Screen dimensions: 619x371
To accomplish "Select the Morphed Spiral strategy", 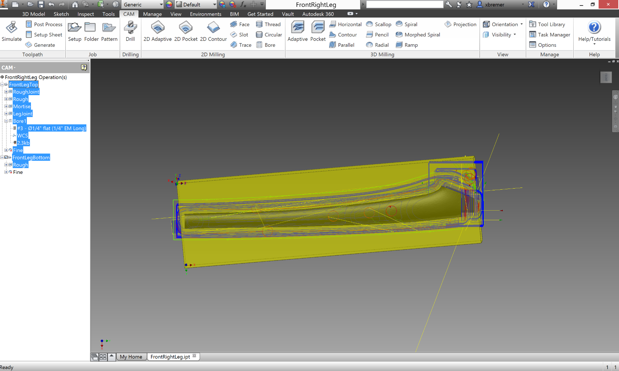I will [x=418, y=35].
